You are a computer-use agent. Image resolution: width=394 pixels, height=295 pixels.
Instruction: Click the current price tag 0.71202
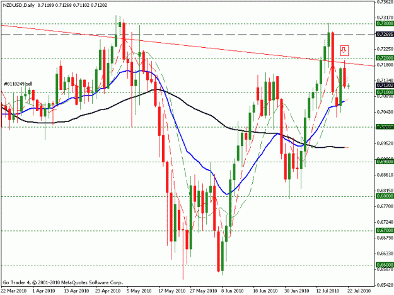(385, 86)
